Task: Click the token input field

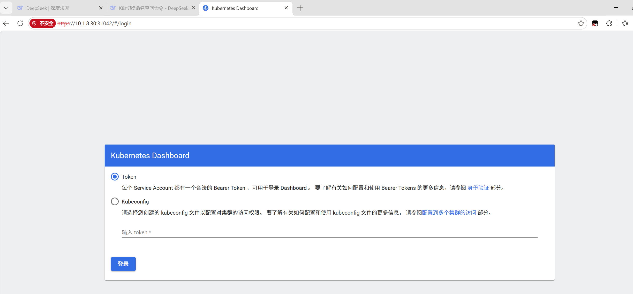Action: click(329, 232)
